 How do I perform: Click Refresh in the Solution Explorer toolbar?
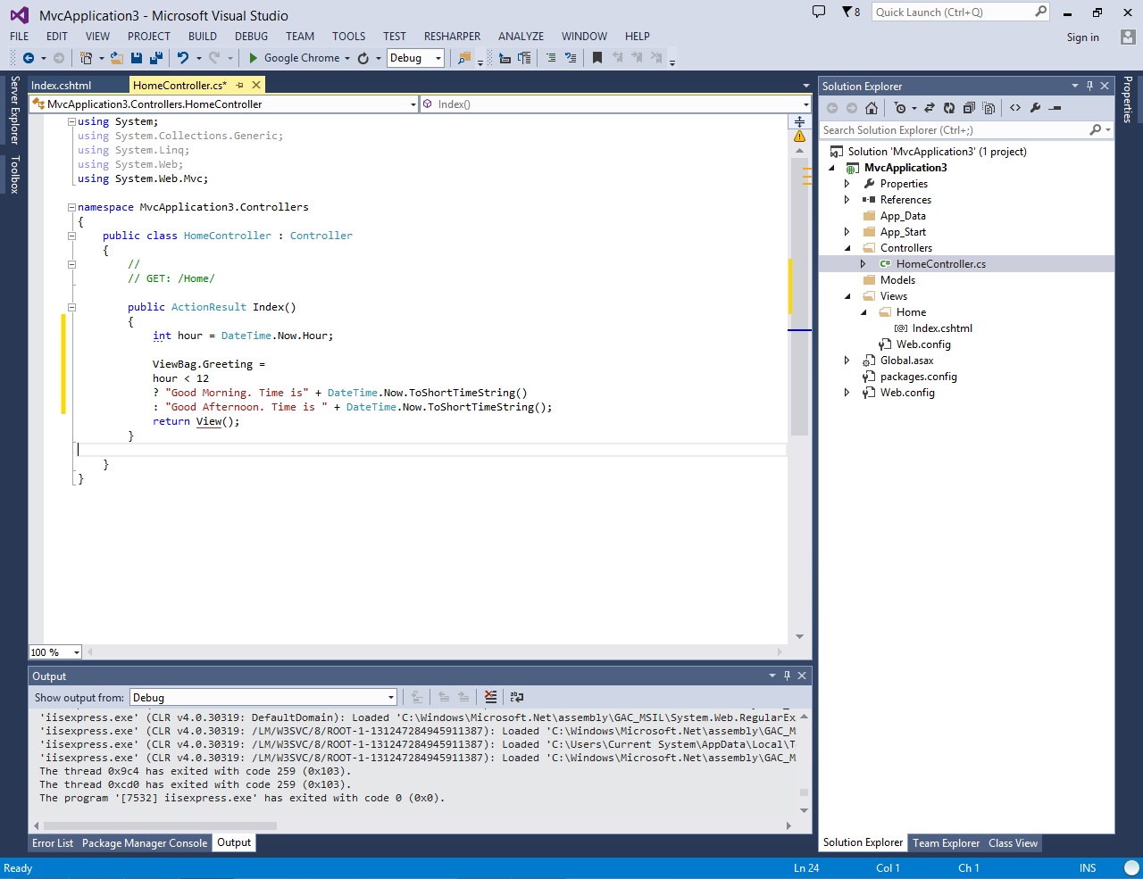pos(949,107)
